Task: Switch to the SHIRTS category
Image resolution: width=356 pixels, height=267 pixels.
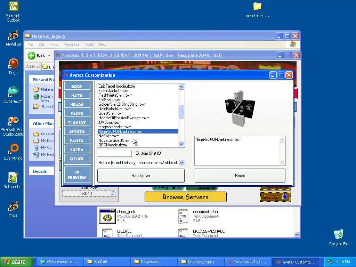Action: (77, 132)
